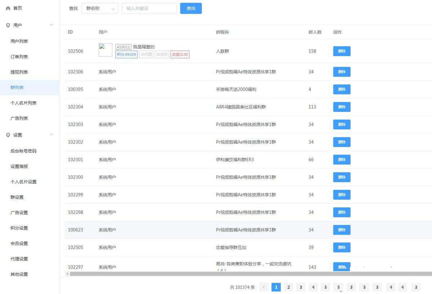Click the location pin icon beside 用户

pos(8,25)
